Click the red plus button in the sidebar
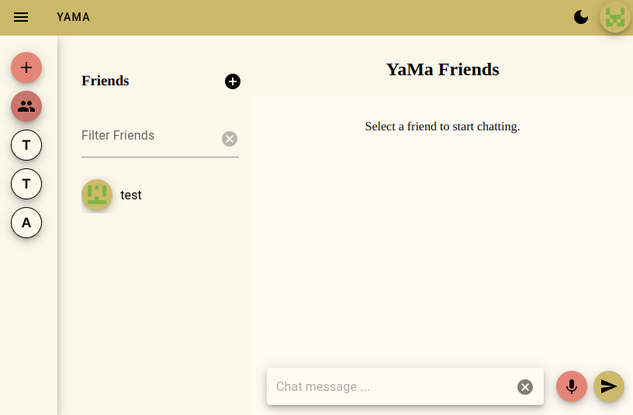The image size is (633, 415). (x=26, y=67)
